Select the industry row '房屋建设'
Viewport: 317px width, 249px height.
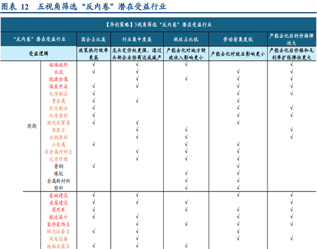58,203
